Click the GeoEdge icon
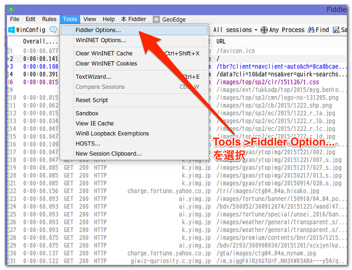The image size is (352, 270). coord(156,20)
